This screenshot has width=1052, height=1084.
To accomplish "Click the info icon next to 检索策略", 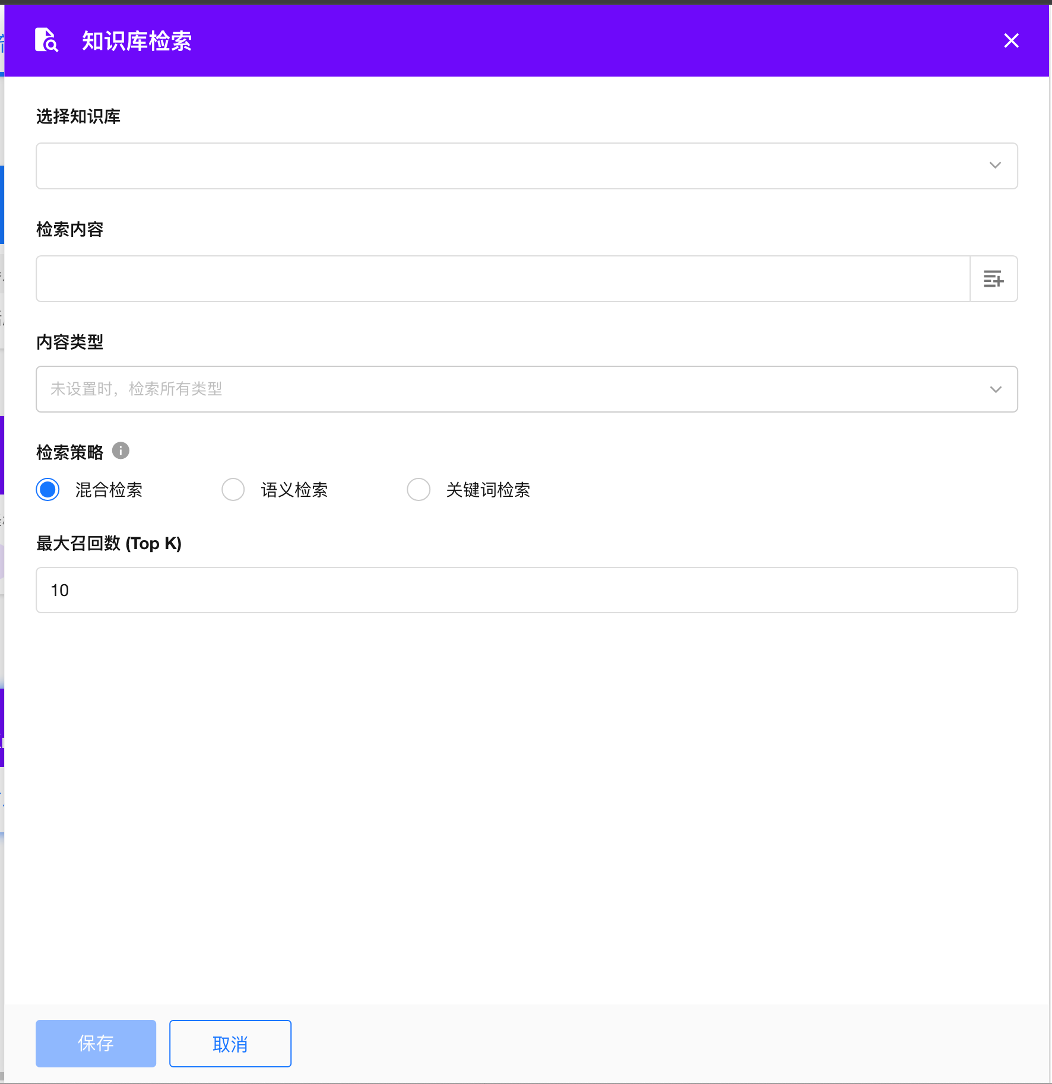I will point(121,451).
